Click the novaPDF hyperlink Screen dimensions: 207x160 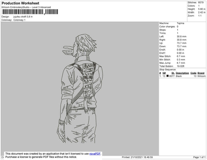click(95, 154)
